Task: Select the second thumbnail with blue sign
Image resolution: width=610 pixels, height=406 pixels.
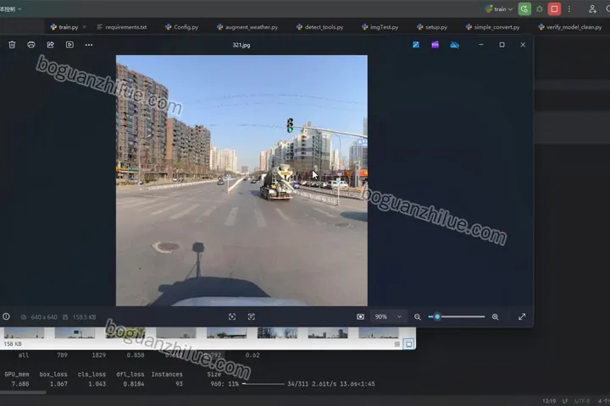Action: point(75,333)
